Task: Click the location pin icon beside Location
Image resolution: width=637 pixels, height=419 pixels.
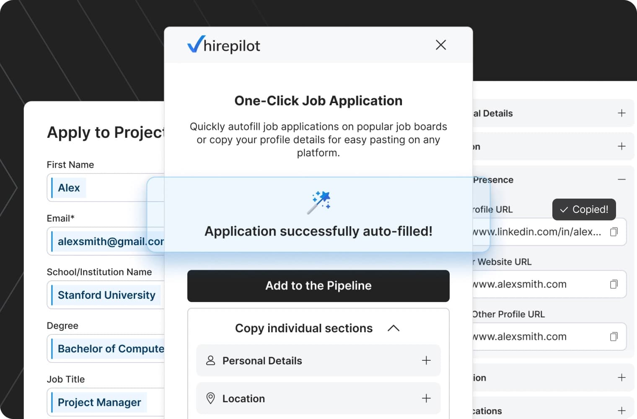Action: pyautogui.click(x=210, y=398)
